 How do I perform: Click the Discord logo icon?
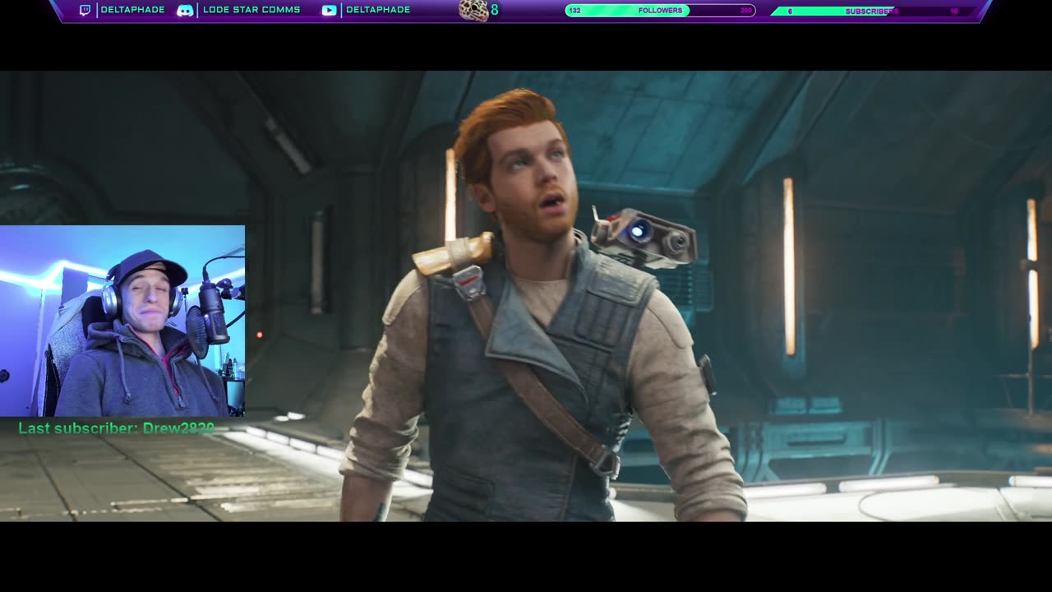pos(185,10)
